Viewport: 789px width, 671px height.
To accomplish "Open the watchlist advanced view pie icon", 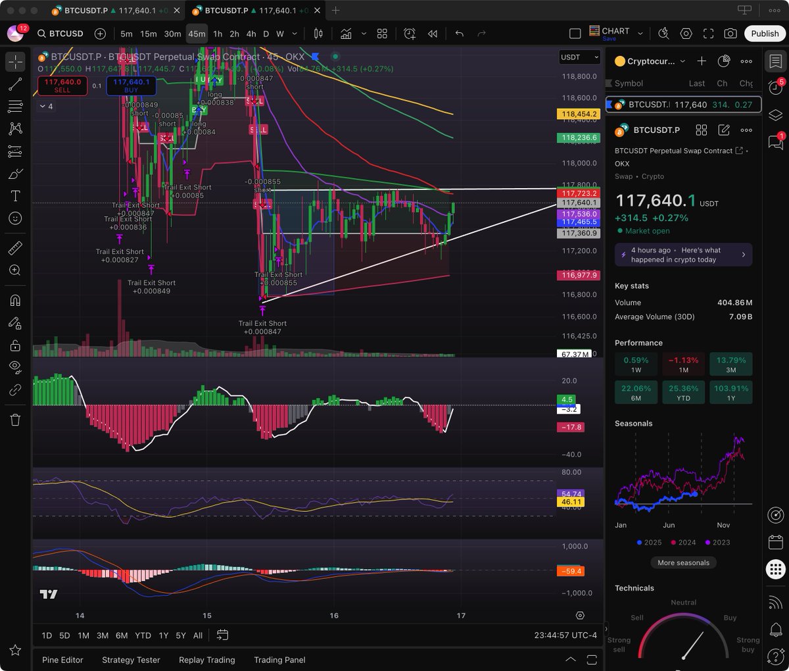I will [724, 61].
